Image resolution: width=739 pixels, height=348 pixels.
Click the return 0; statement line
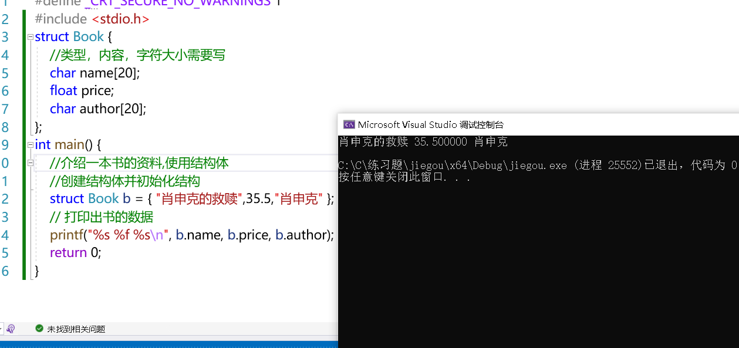tap(76, 253)
